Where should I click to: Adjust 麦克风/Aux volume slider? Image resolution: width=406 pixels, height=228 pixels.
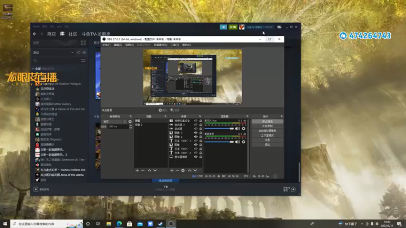[x=219, y=129]
